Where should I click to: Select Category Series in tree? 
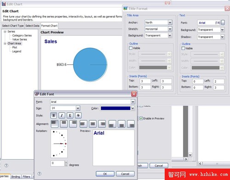tap(22, 35)
